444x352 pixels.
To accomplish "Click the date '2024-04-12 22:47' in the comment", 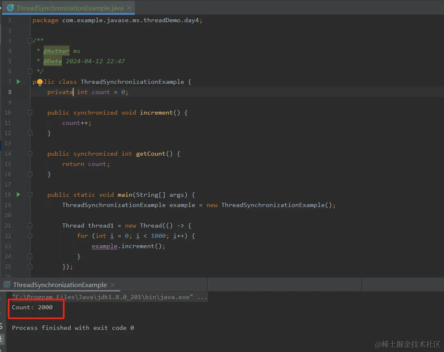I will 95,61.
